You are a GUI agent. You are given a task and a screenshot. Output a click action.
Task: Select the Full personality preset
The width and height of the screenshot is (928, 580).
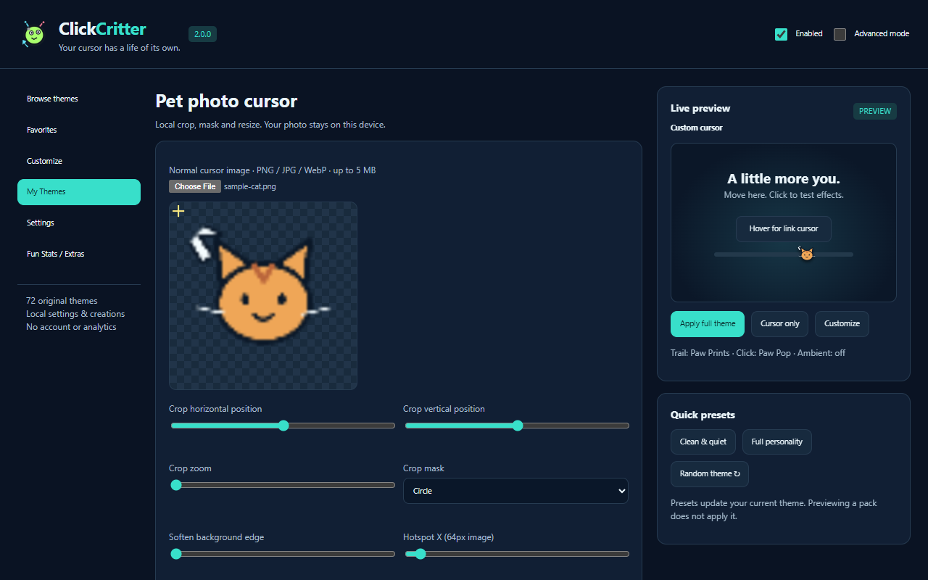coord(777,442)
